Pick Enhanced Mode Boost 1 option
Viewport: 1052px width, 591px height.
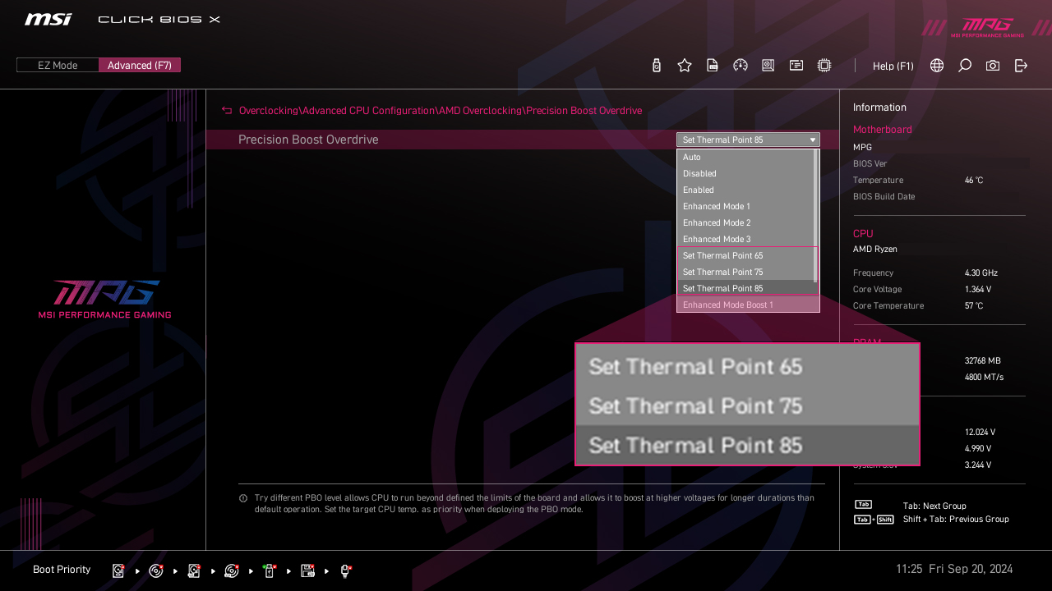[744, 305]
